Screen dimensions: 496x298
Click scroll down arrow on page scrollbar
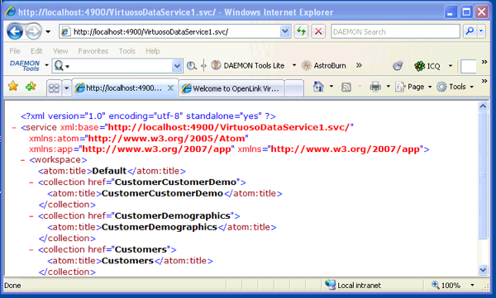pyautogui.click(x=483, y=270)
